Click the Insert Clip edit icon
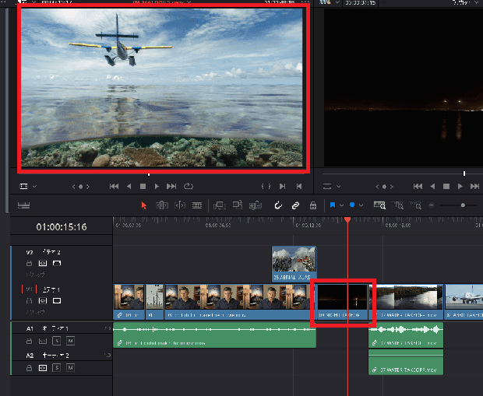Image resolution: width=483 pixels, height=396 pixels. [220, 205]
